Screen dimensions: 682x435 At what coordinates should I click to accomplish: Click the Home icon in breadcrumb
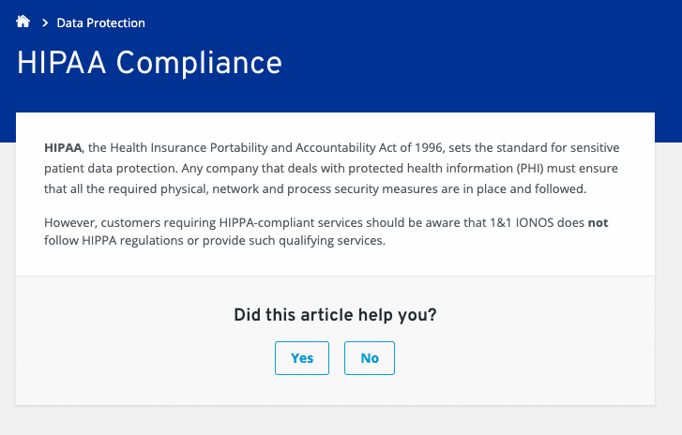pos(24,22)
